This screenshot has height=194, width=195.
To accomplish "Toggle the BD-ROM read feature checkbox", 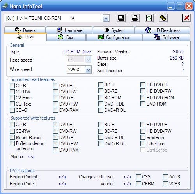I will pos(101,98).
